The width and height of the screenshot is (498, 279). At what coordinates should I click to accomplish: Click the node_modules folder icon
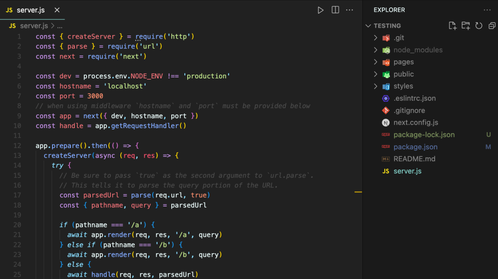point(386,50)
